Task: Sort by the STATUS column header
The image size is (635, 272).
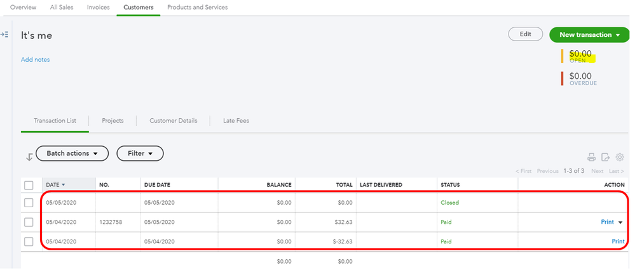Action: pos(450,184)
